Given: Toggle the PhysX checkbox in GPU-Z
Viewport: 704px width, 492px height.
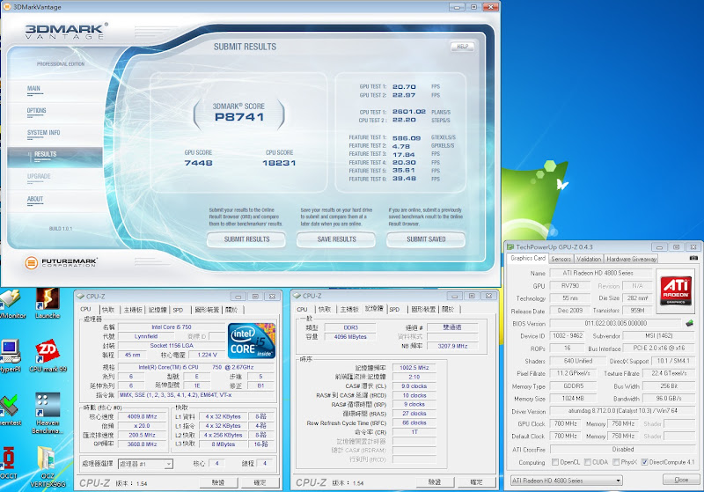Looking at the screenshot, I should point(616,462).
